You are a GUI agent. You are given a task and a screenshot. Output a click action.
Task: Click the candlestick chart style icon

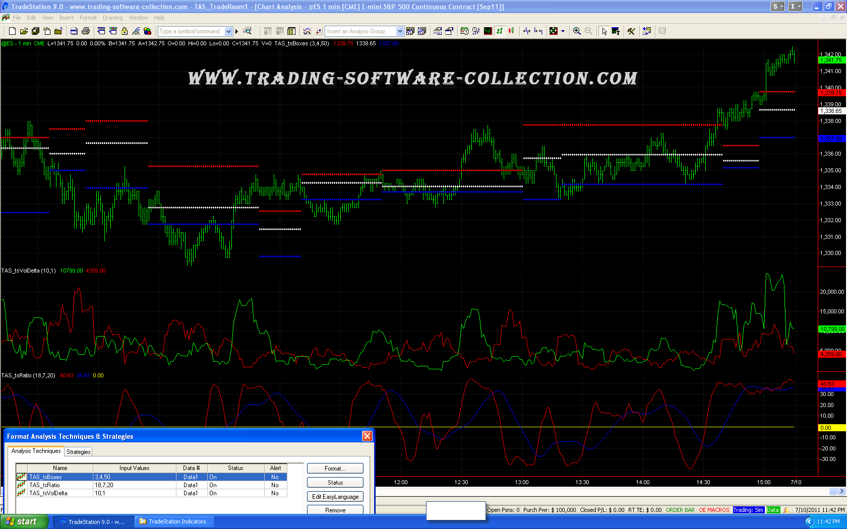511,31
